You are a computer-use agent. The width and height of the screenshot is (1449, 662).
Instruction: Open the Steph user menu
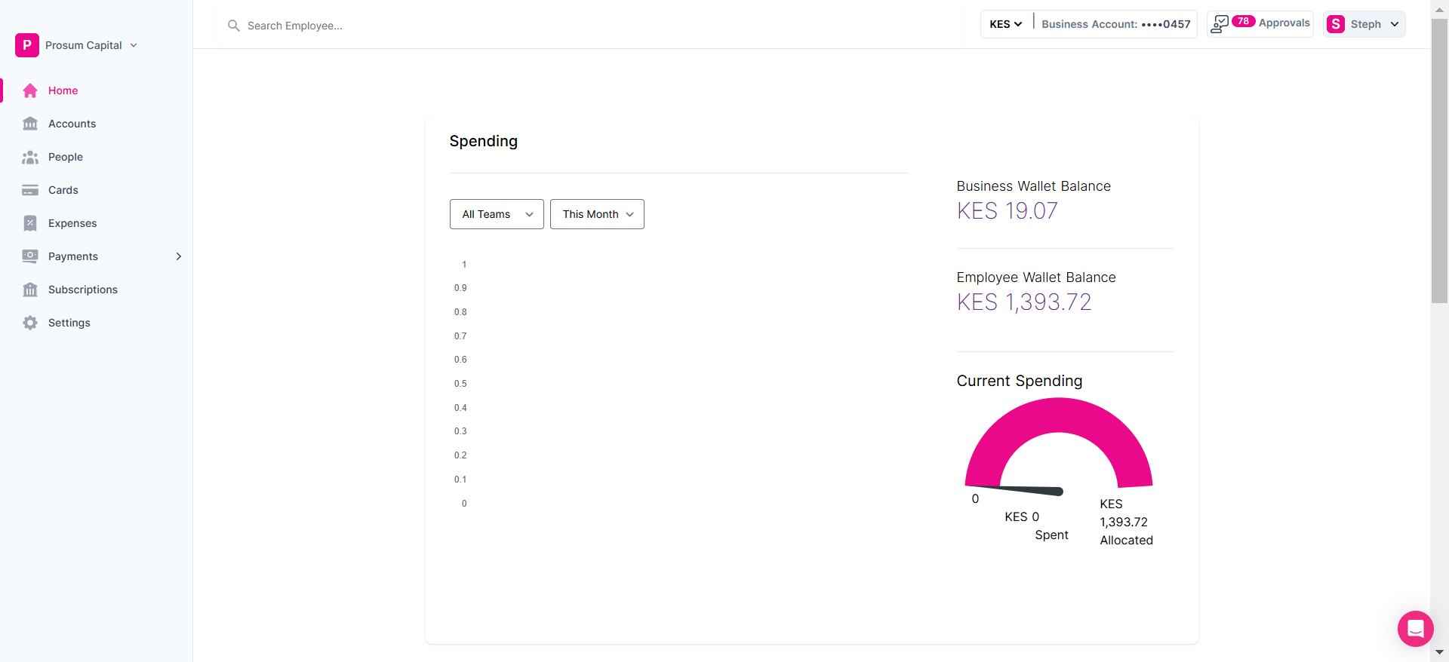1364,24
